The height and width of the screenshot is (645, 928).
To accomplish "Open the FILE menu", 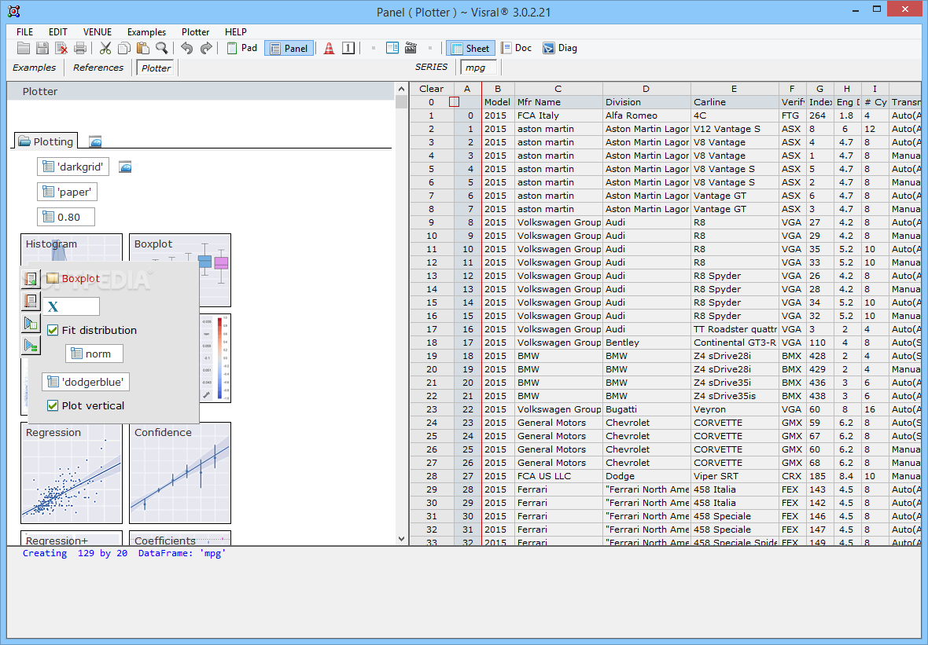I will [x=25, y=32].
